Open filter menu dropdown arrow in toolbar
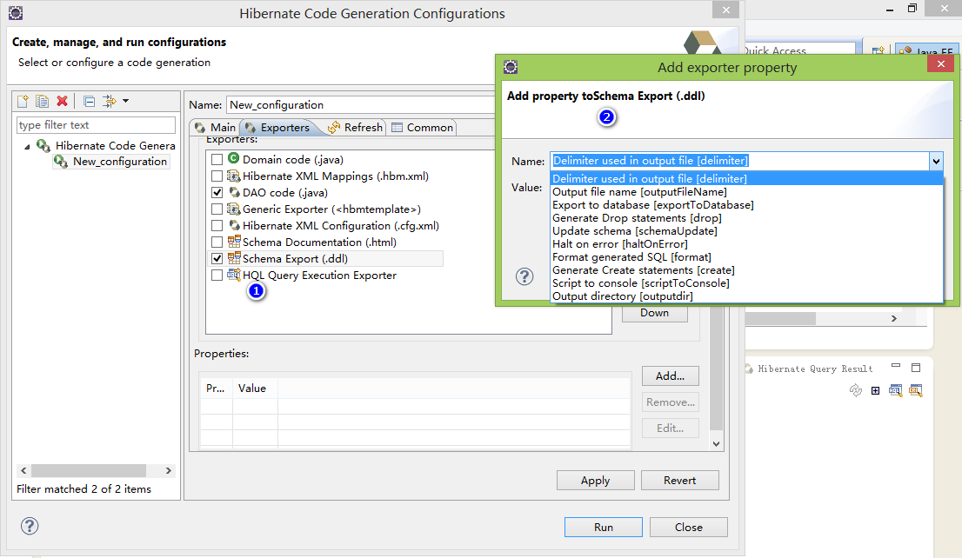962x558 pixels. 126,101
